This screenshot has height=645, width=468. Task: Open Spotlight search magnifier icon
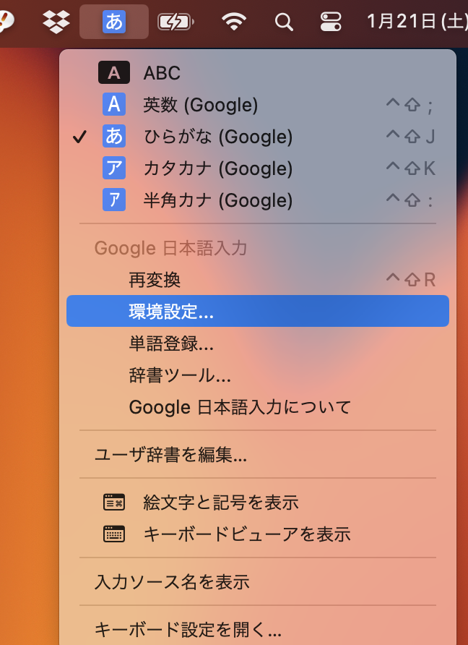pos(285,22)
